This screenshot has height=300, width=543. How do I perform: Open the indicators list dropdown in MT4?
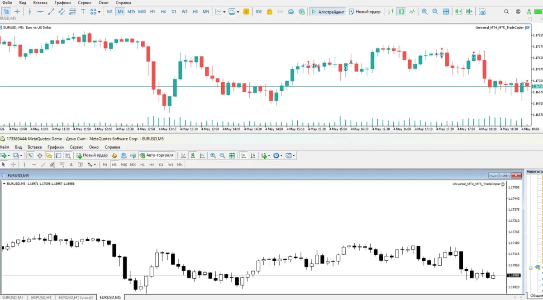265,155
